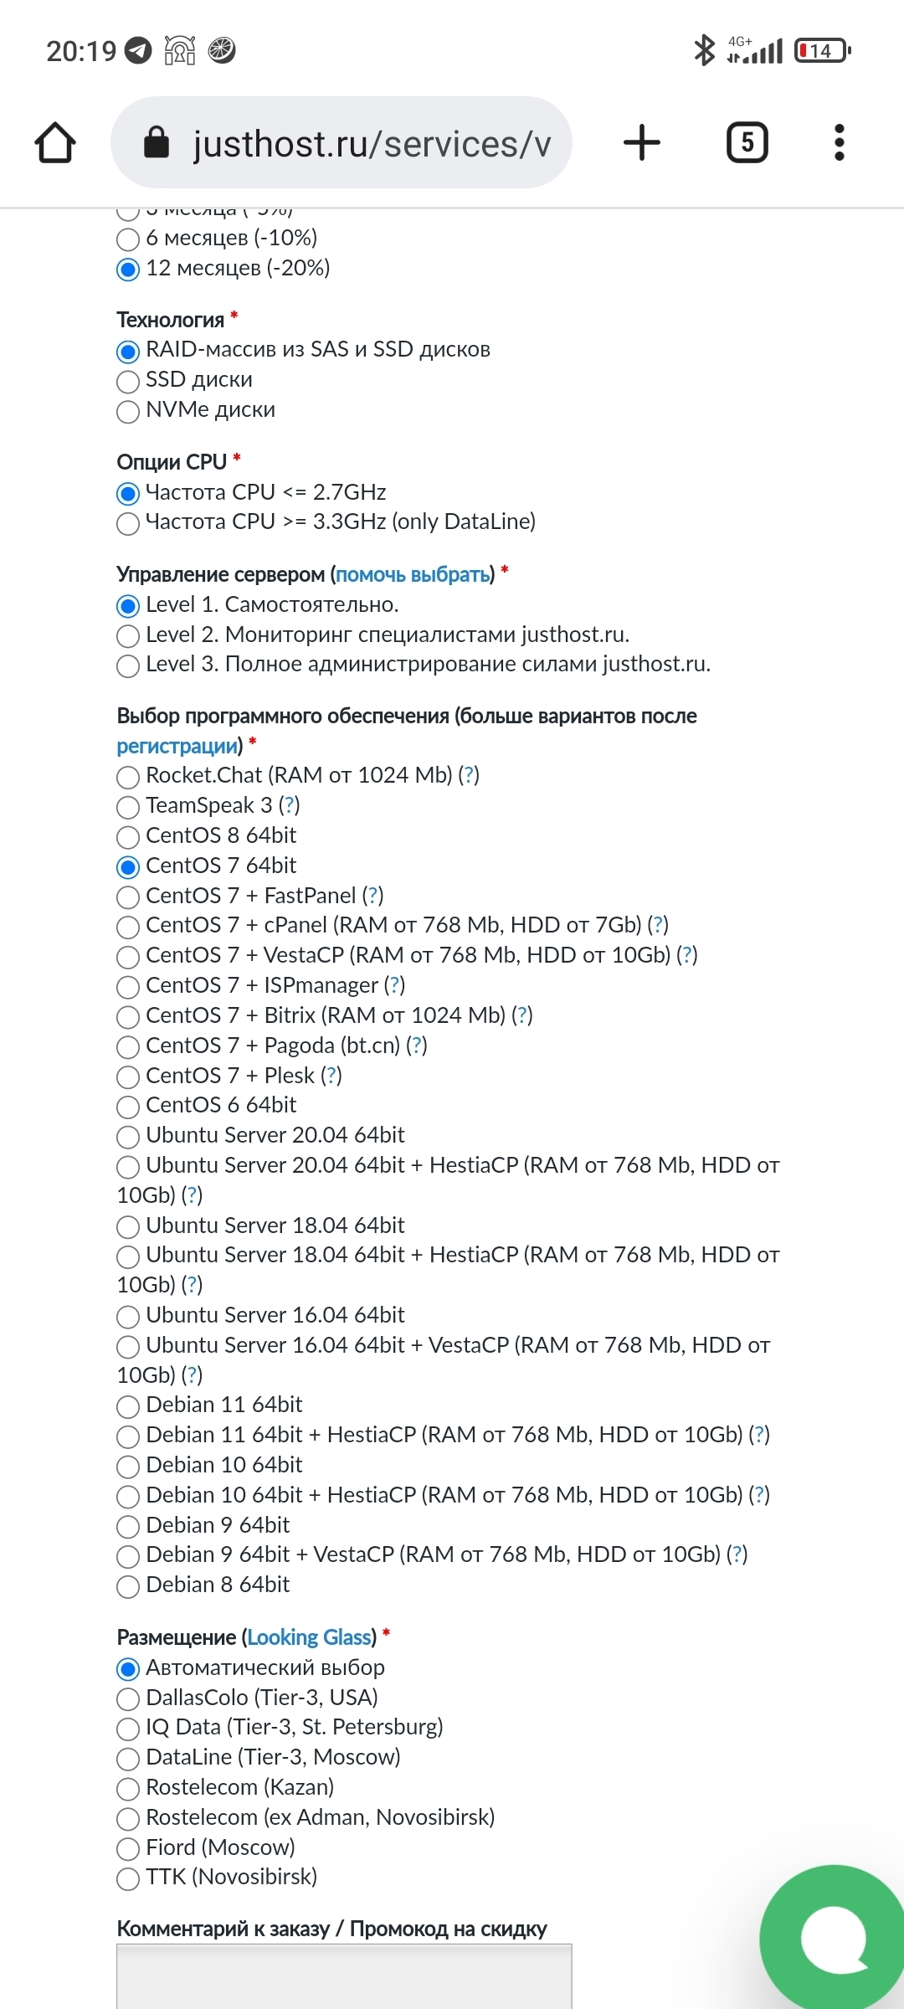Open the Looking Glass link
This screenshot has height=2009, width=904.
coord(309,1637)
